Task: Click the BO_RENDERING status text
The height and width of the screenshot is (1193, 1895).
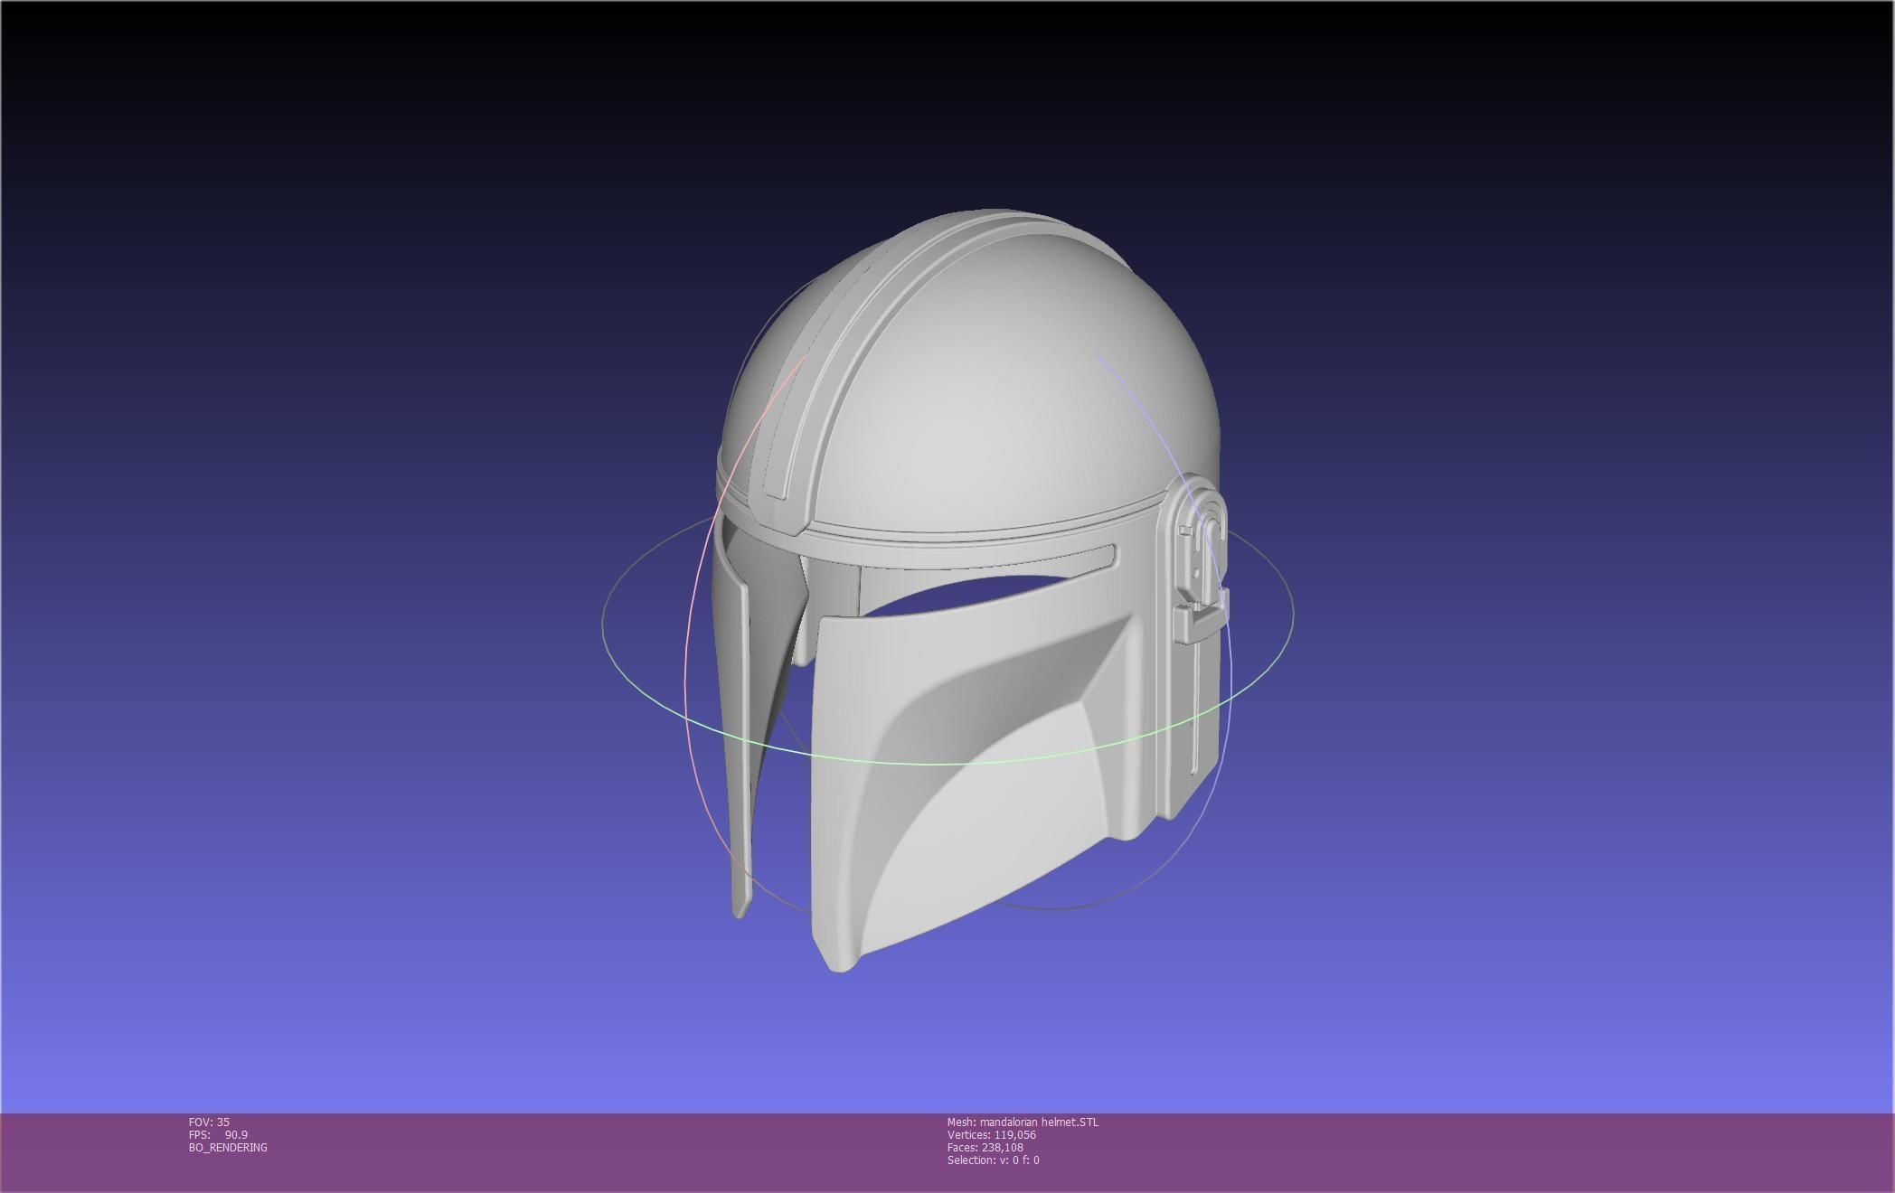Action: (x=228, y=1147)
